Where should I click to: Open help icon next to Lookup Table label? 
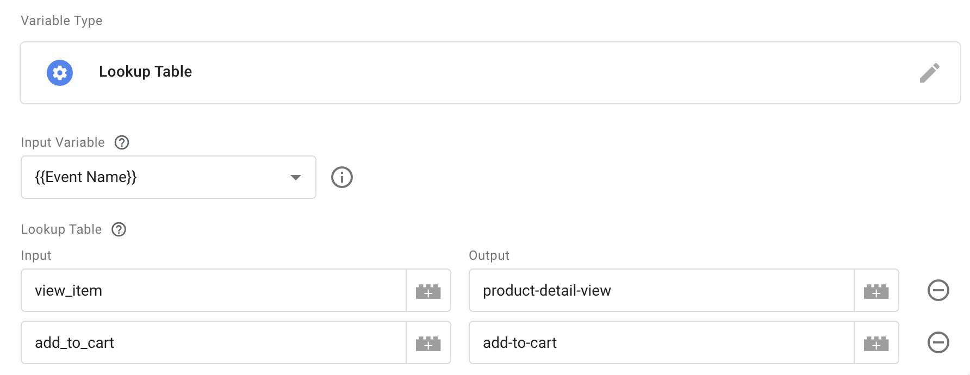pos(119,229)
